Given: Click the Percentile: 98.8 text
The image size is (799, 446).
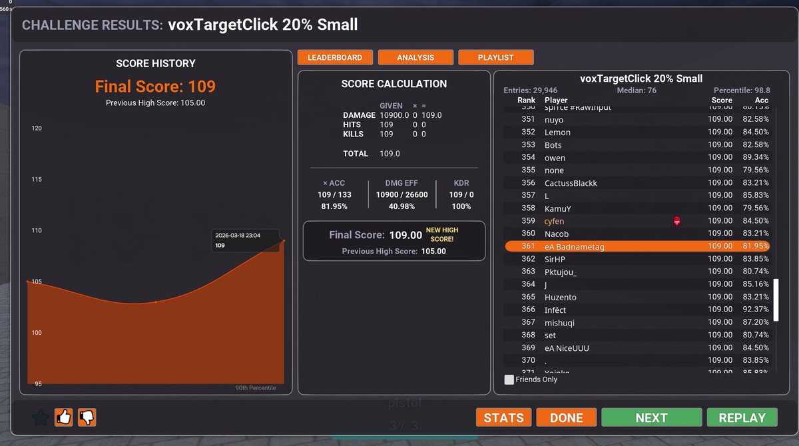Looking at the screenshot, I should point(742,91).
